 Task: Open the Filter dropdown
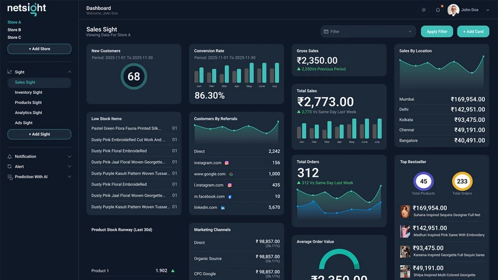pos(368,32)
